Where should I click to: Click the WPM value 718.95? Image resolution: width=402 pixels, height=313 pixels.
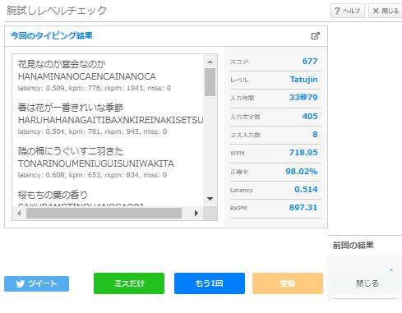point(303,152)
